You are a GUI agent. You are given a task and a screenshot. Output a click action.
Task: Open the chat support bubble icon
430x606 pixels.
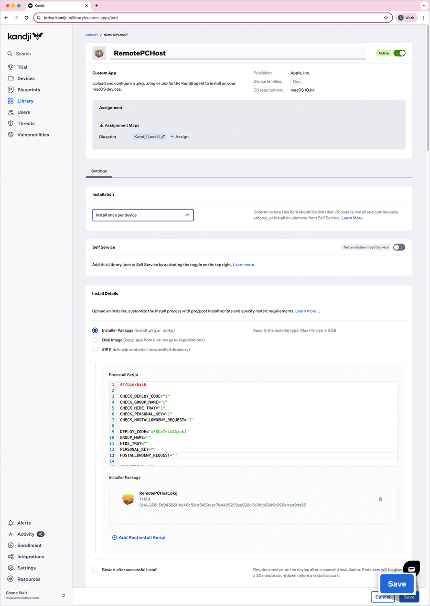coord(411,569)
